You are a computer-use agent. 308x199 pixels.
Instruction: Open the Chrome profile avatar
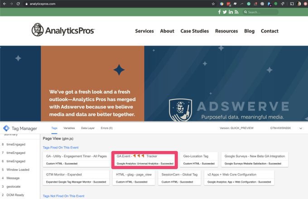299,4
